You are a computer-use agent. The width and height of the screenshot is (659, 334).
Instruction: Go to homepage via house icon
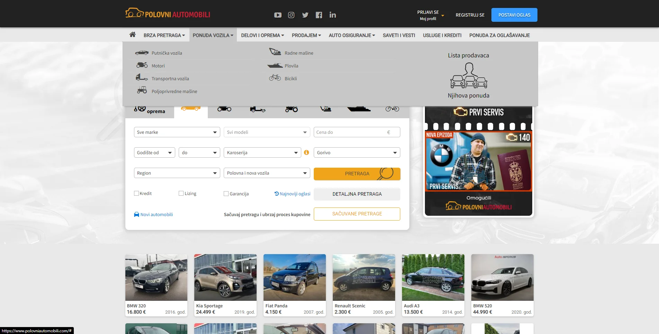coord(132,35)
